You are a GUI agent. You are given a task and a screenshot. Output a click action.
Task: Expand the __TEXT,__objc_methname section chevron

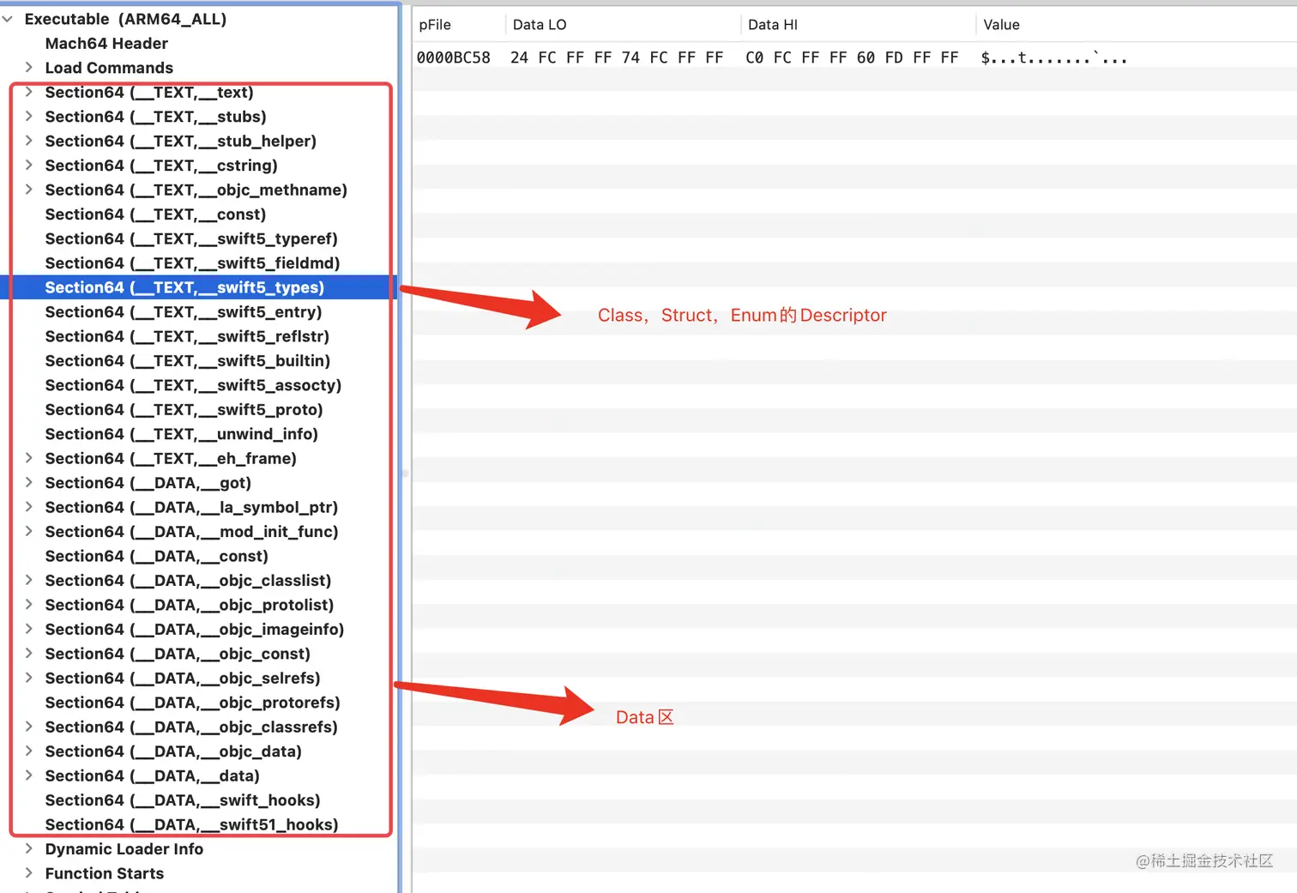28,190
